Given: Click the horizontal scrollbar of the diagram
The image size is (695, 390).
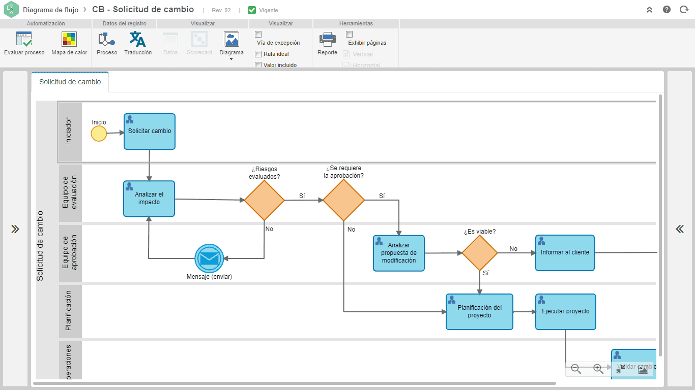Looking at the screenshot, I should (295, 383).
